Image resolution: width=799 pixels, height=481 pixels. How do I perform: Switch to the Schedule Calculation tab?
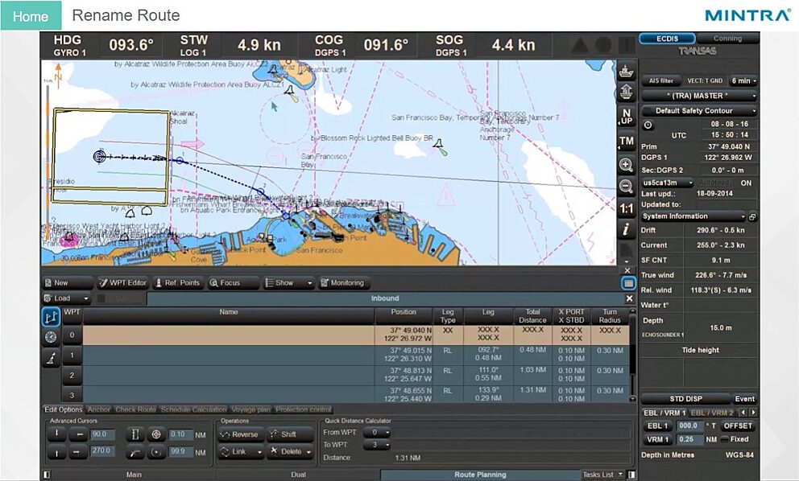click(x=193, y=409)
